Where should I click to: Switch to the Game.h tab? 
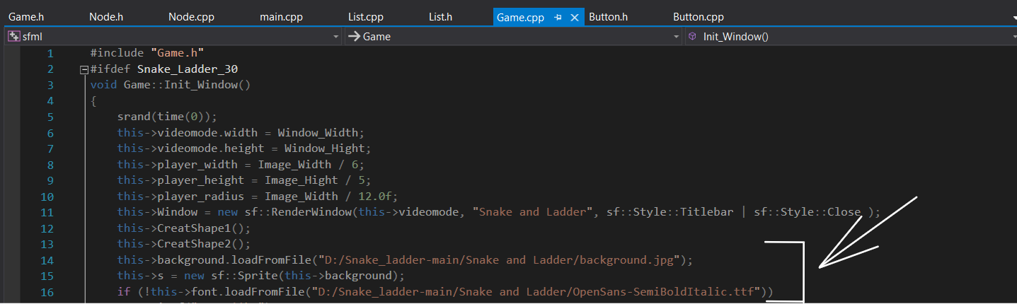pyautogui.click(x=27, y=17)
